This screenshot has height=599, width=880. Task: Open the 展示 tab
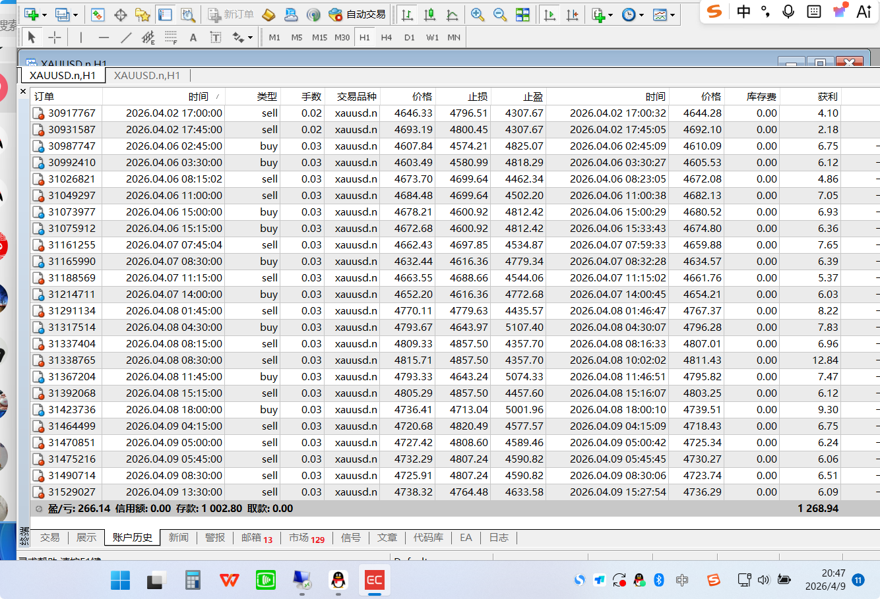tap(86, 538)
